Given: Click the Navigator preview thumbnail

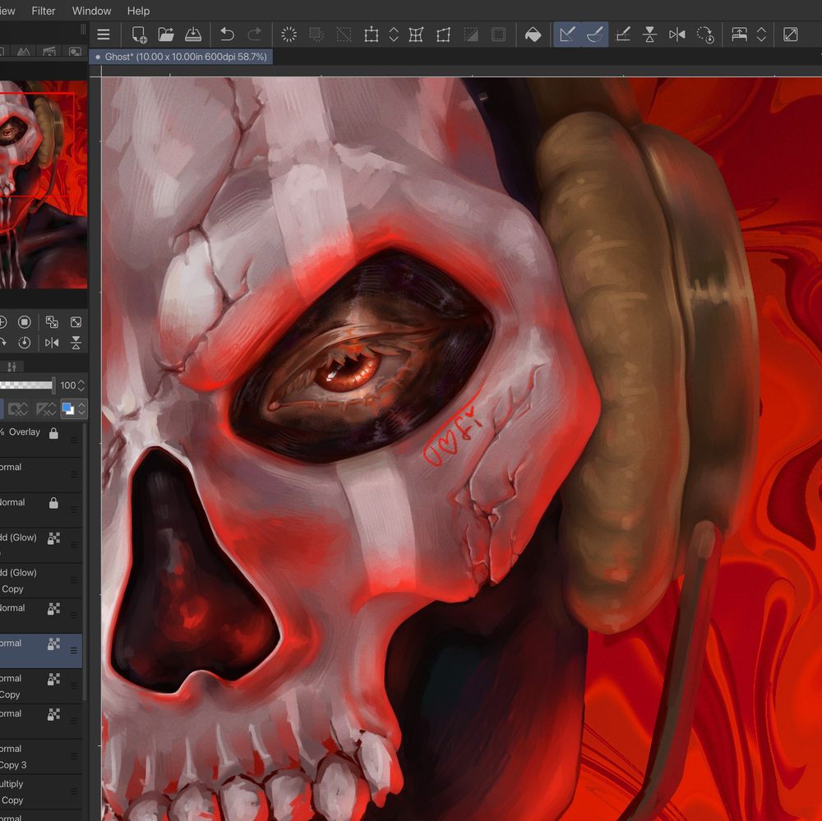Looking at the screenshot, I should [44, 185].
